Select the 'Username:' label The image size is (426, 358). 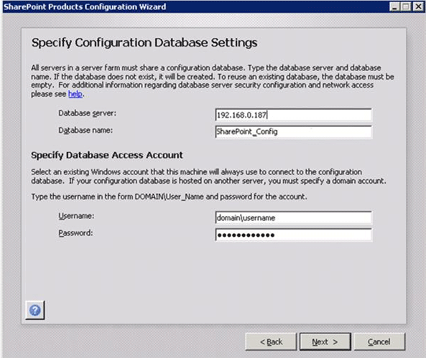pos(76,216)
